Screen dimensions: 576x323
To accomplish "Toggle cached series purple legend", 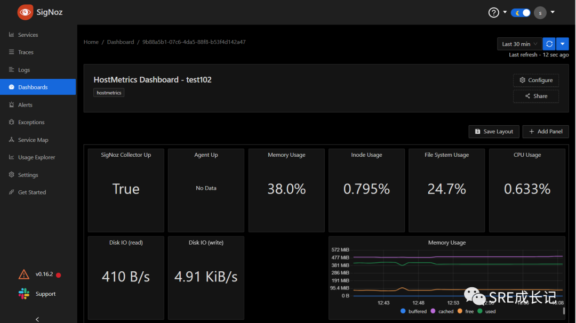I will [442, 311].
